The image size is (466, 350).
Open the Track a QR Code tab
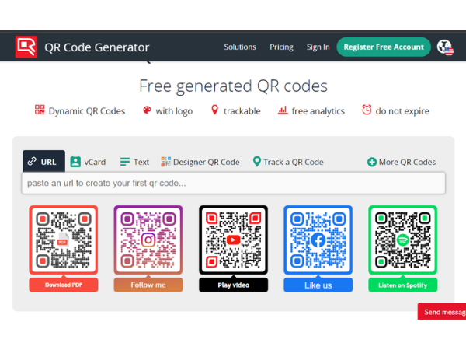[x=288, y=162]
